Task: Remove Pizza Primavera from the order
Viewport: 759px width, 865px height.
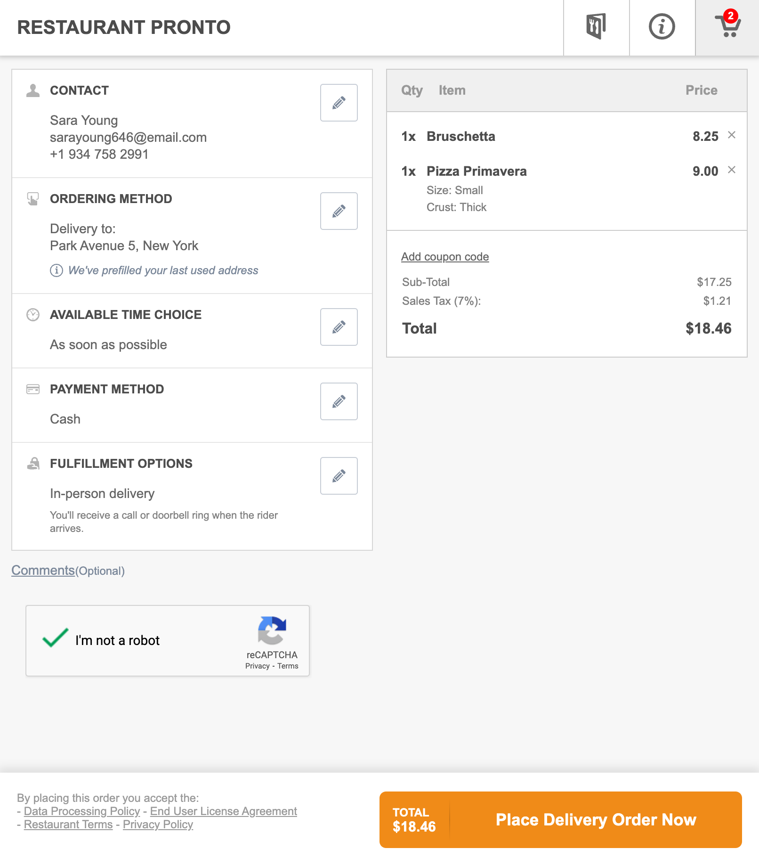Action: [731, 170]
